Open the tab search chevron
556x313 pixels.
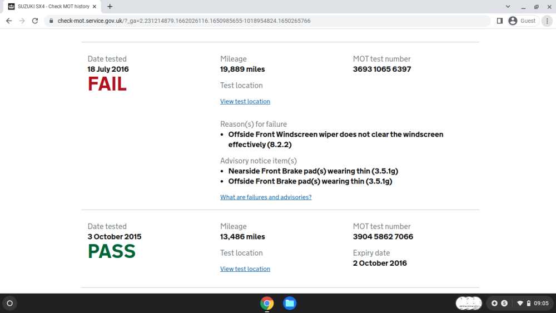click(x=508, y=6)
